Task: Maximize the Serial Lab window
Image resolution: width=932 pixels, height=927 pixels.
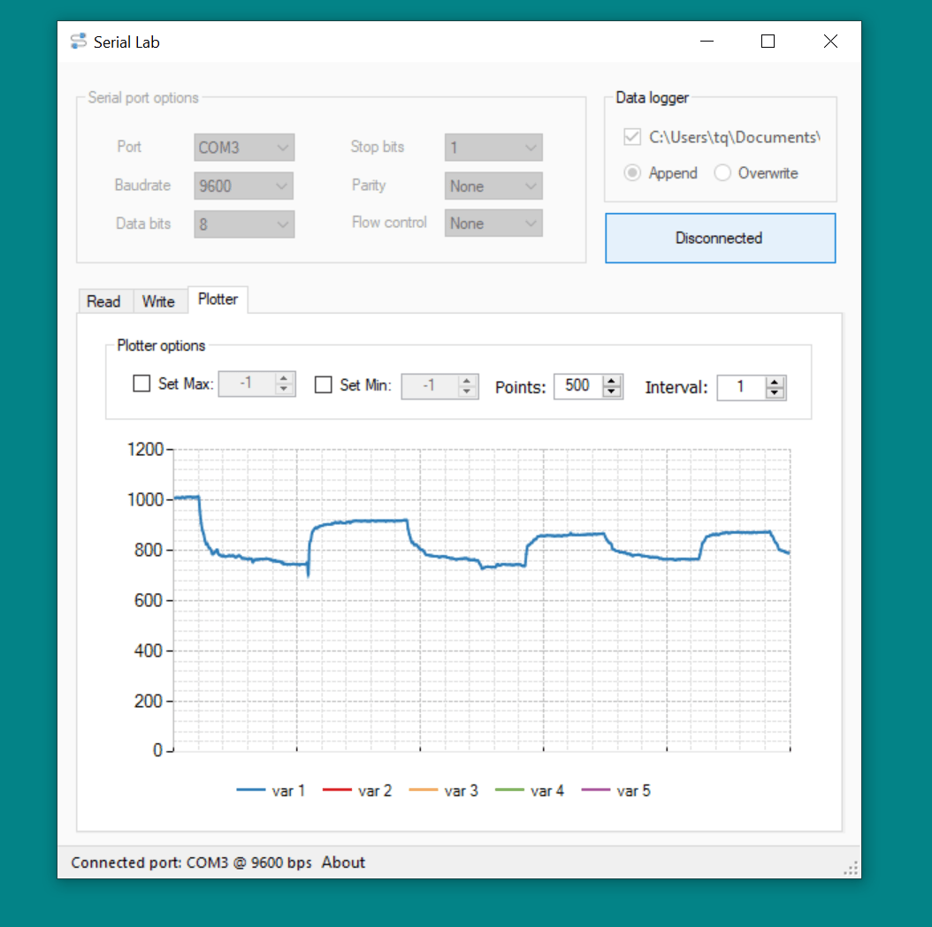Action: [x=768, y=42]
